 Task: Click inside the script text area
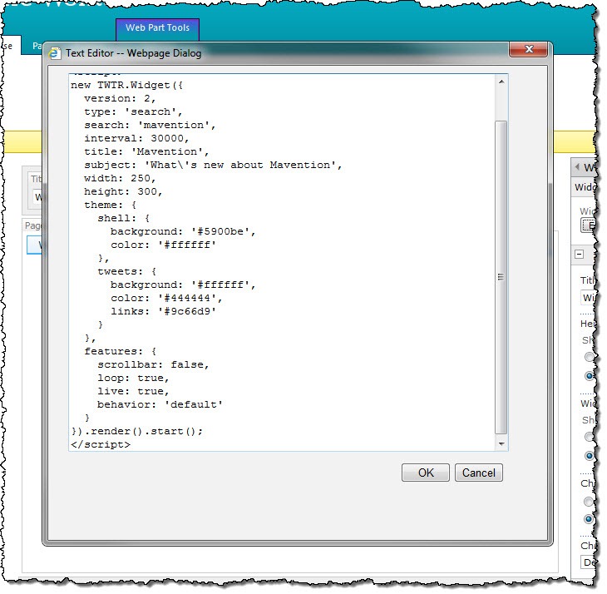(282, 262)
